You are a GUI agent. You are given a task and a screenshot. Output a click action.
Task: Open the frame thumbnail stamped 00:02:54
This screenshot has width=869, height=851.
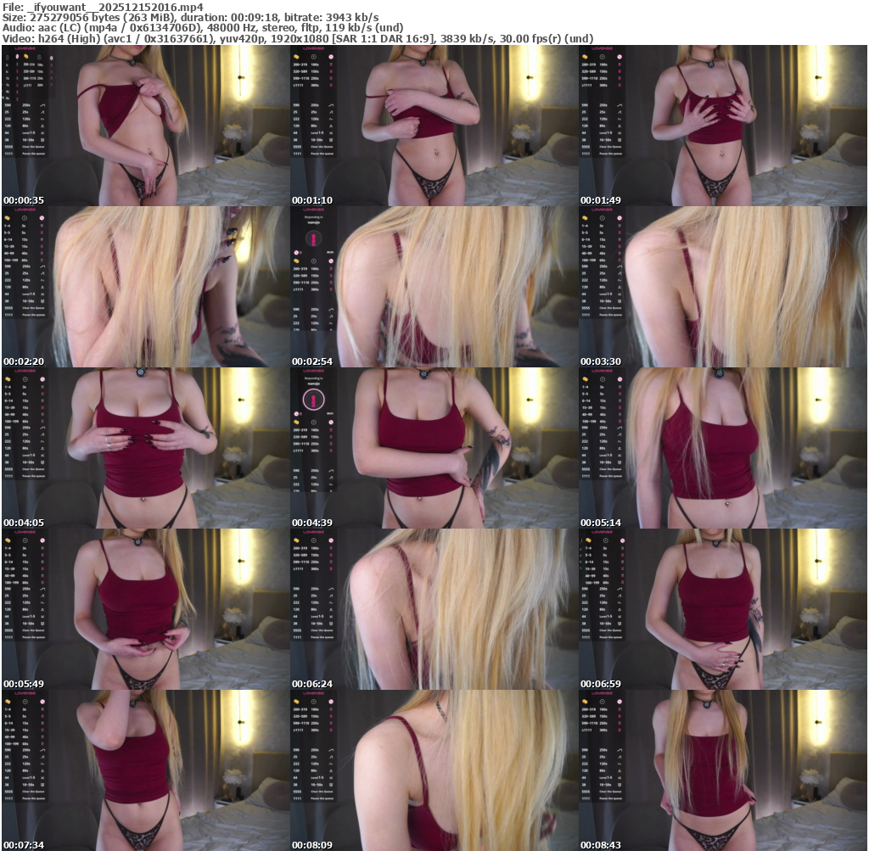tap(434, 287)
